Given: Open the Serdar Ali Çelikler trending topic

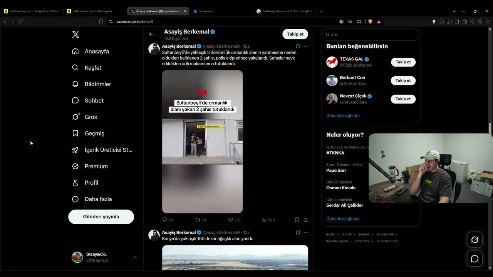Looking at the screenshot, I should [345, 205].
